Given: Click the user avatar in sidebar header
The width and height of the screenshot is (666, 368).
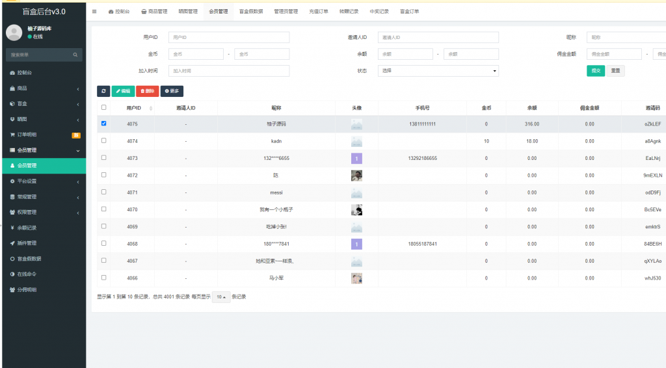Looking at the screenshot, I should pos(14,33).
